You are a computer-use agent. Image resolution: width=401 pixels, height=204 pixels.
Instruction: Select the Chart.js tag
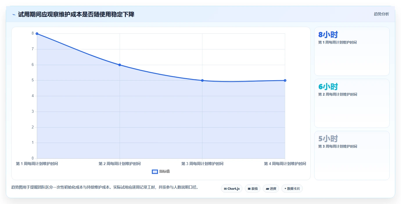[232, 189]
